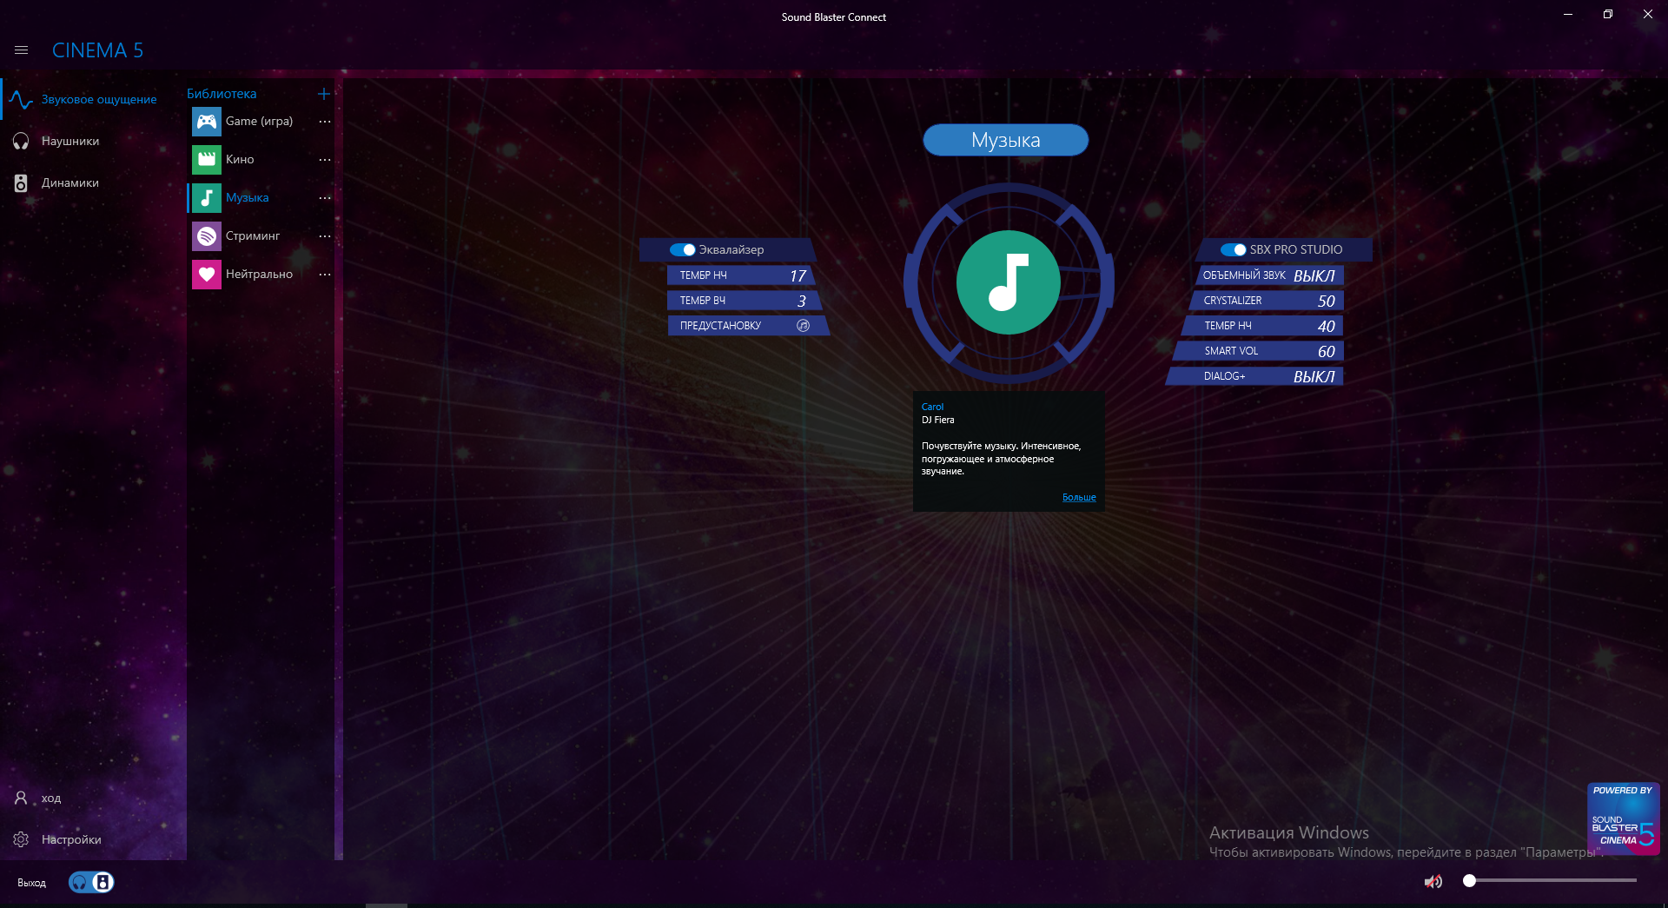Viewport: 1668px width, 908px height.
Task: Click the Музыка title button
Action: [x=1006, y=140]
